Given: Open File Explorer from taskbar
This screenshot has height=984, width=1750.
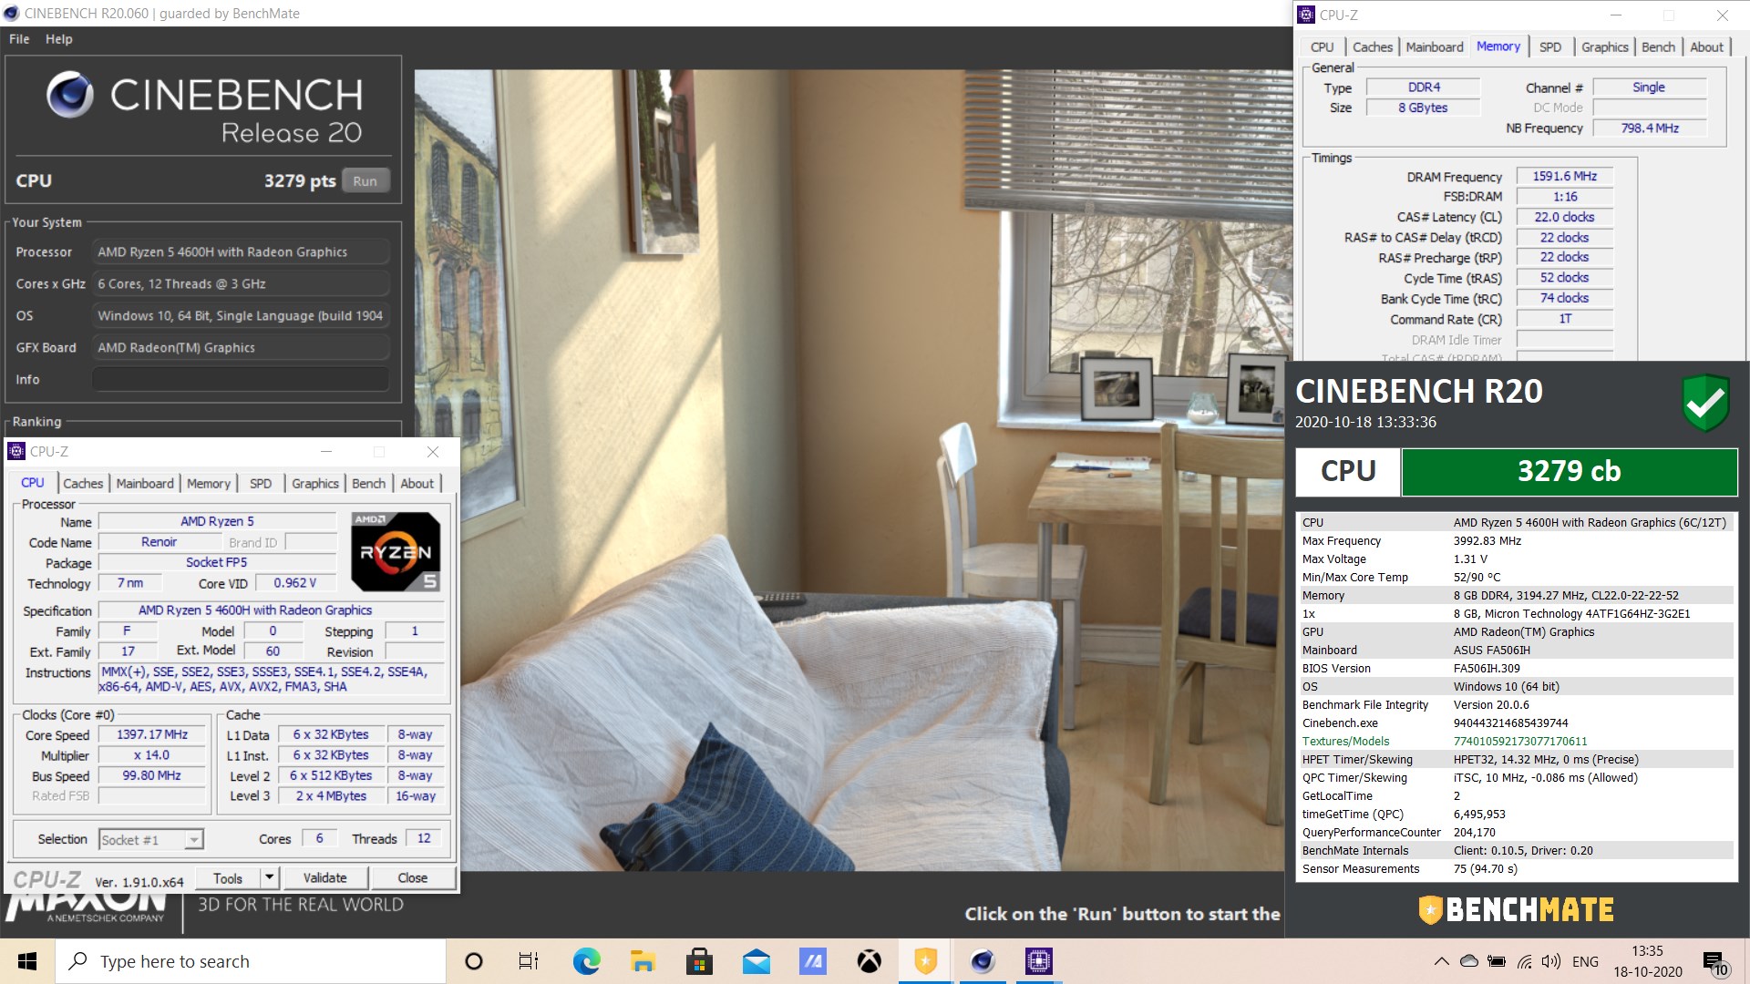Looking at the screenshot, I should click(x=643, y=961).
